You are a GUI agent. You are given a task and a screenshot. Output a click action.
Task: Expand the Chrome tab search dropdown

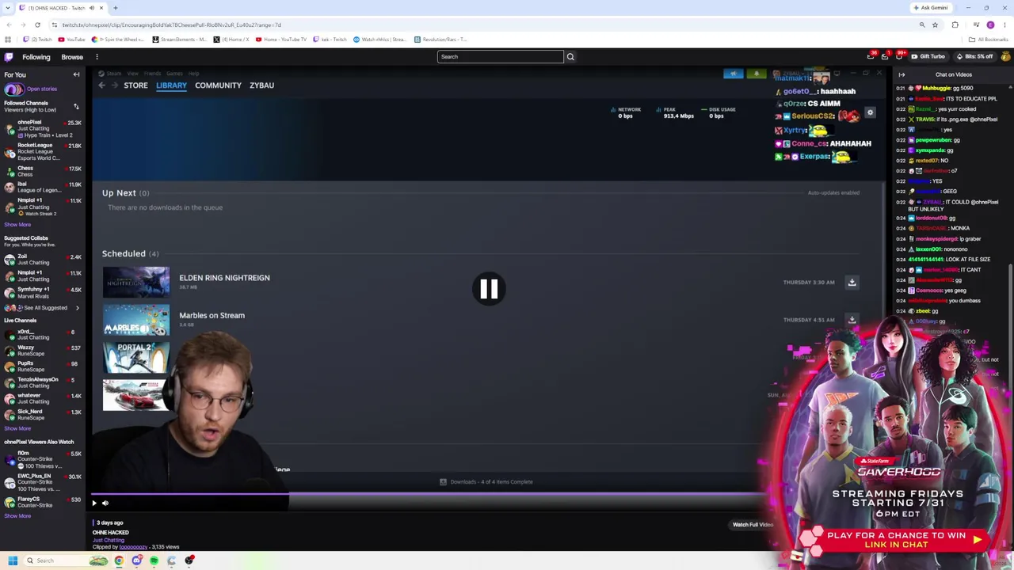point(9,8)
